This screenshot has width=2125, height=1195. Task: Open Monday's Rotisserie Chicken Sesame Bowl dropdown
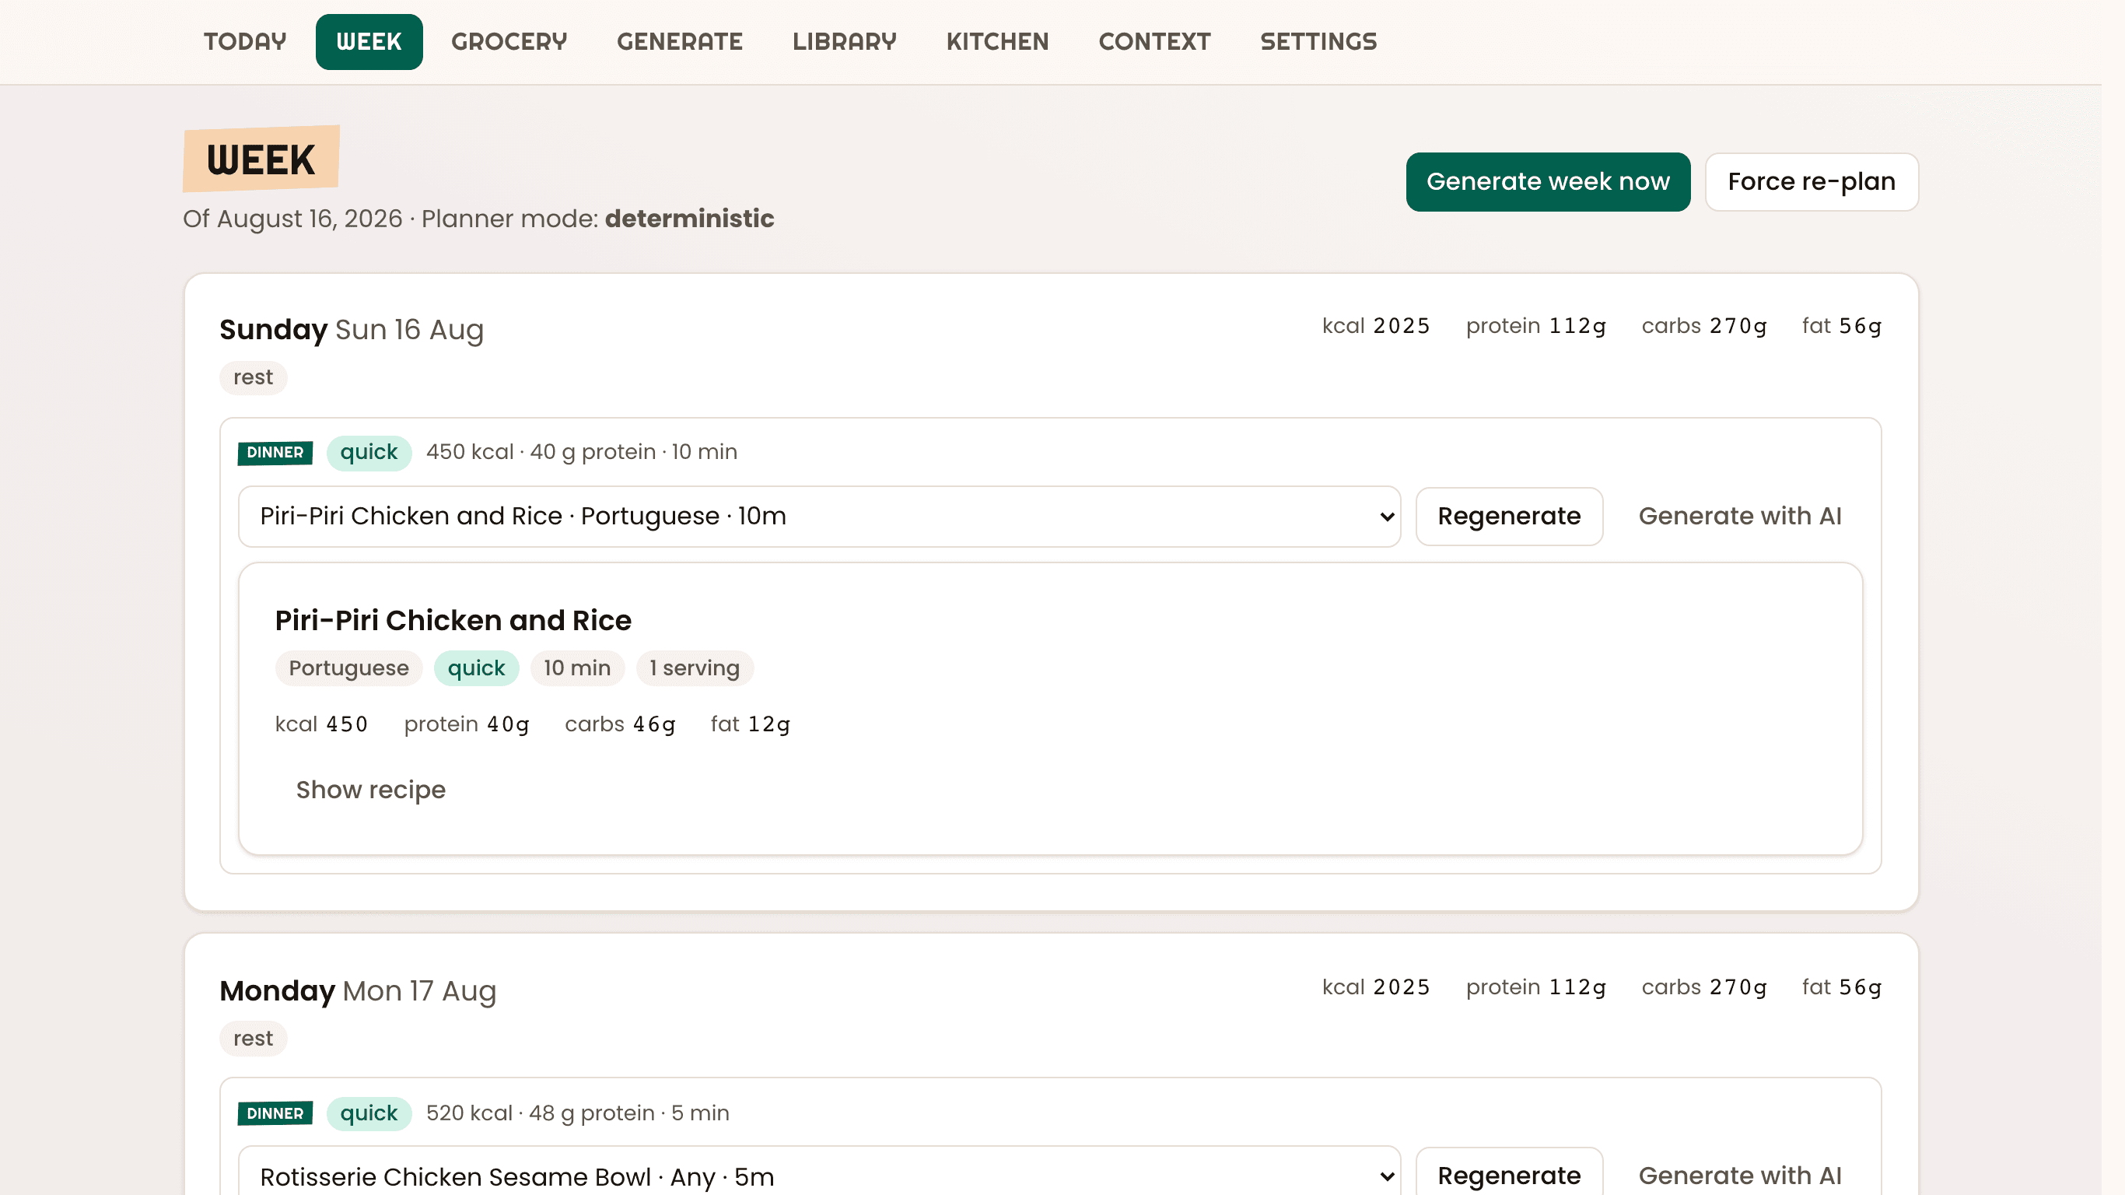point(819,1176)
